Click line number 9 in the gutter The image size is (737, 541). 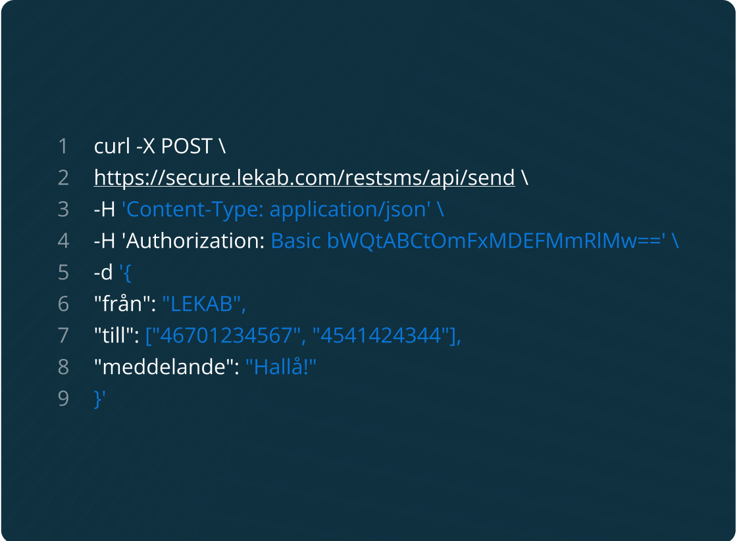[63, 398]
